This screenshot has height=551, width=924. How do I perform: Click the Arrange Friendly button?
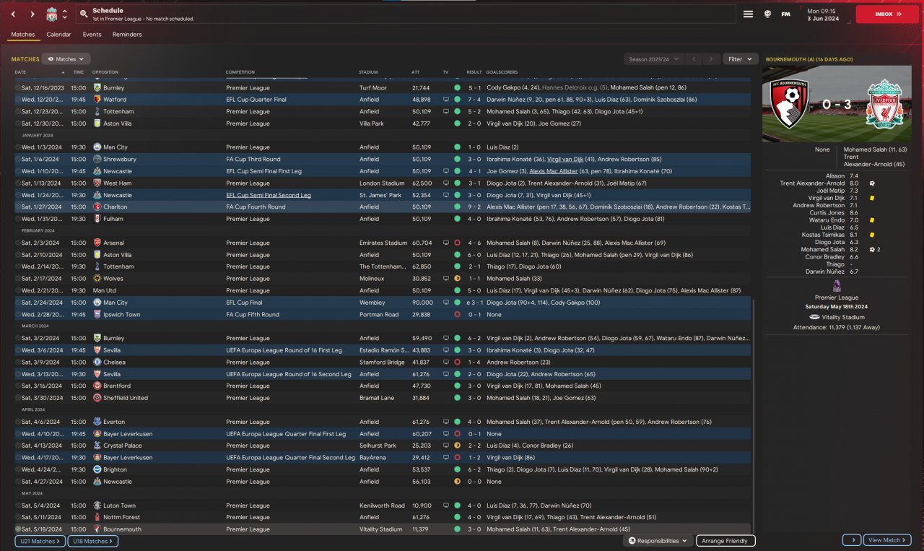725,541
